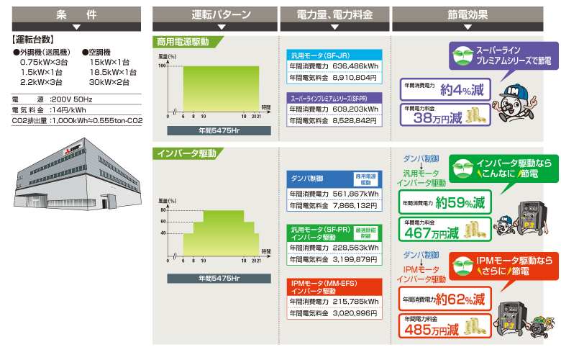Click the 7,866,132円 value
Screen dimensions: 561x360
click(355, 206)
